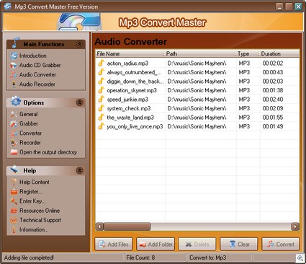Open Help Content
306x264 pixels.
(35, 182)
